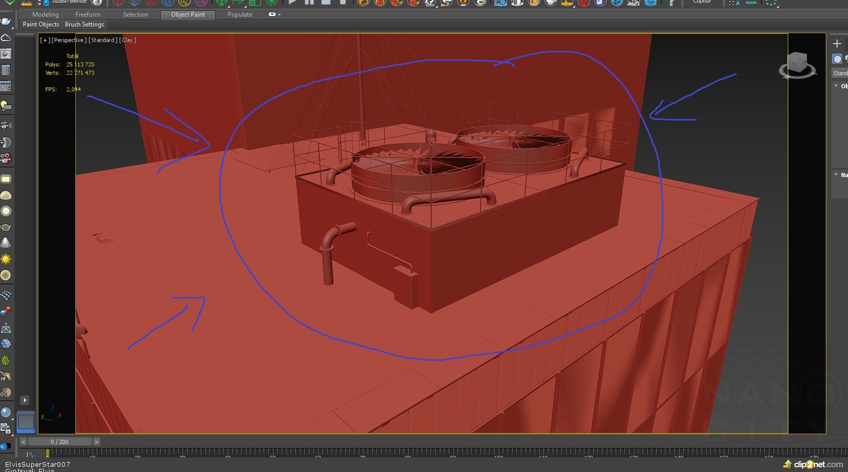Image resolution: width=848 pixels, height=472 pixels.
Task: Click the Polys count 25 113 720
Action: [80, 65]
